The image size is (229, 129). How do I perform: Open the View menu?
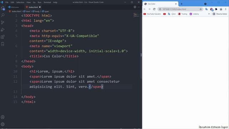pos(29,3)
